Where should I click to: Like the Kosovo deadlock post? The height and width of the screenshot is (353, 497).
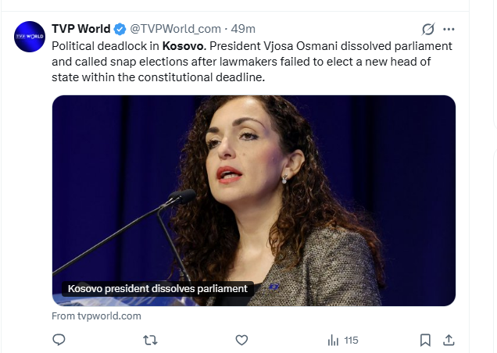pos(241,340)
